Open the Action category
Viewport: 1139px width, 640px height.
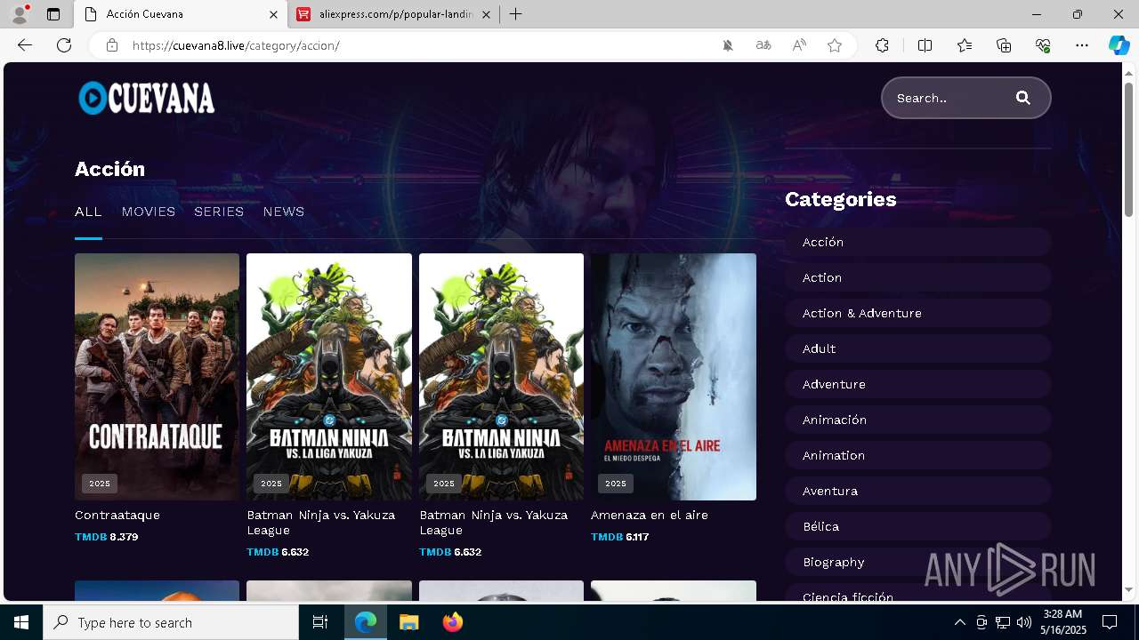[918, 277]
